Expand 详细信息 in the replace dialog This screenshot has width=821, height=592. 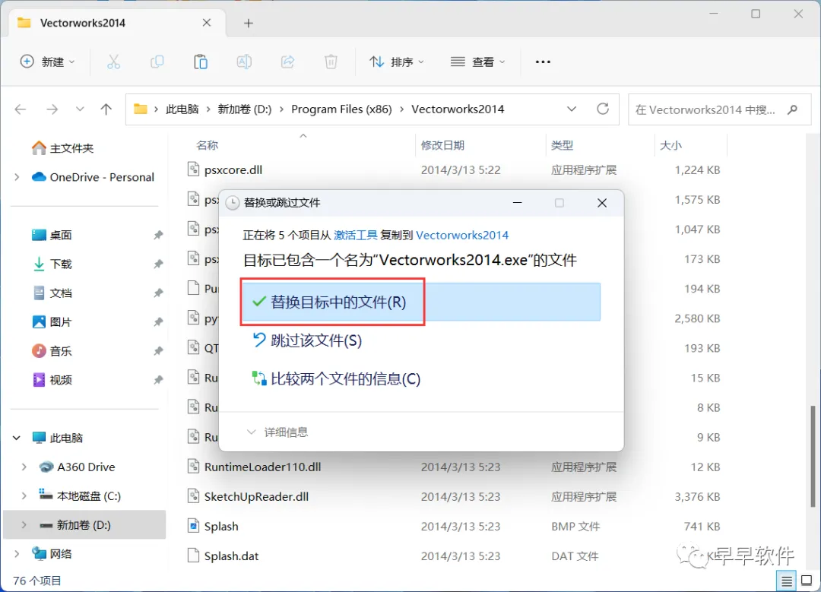pyautogui.click(x=277, y=432)
